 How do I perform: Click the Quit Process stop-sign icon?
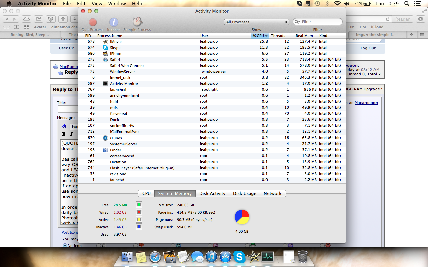[93, 22]
